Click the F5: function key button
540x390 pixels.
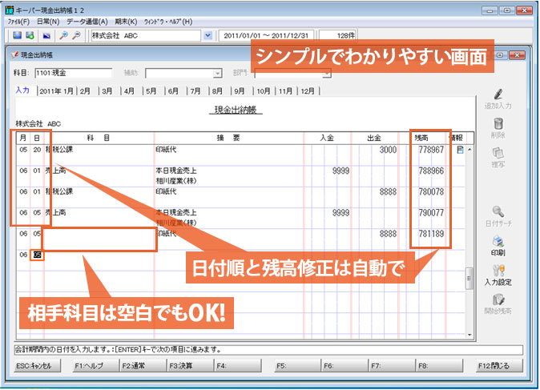tap(297, 365)
